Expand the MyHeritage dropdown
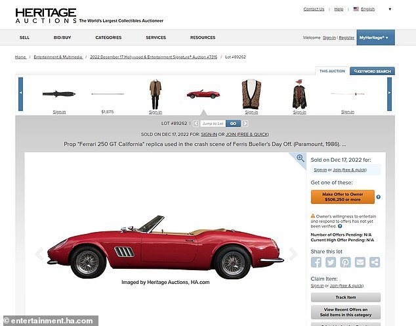This screenshot has height=326, width=416. [x=375, y=37]
